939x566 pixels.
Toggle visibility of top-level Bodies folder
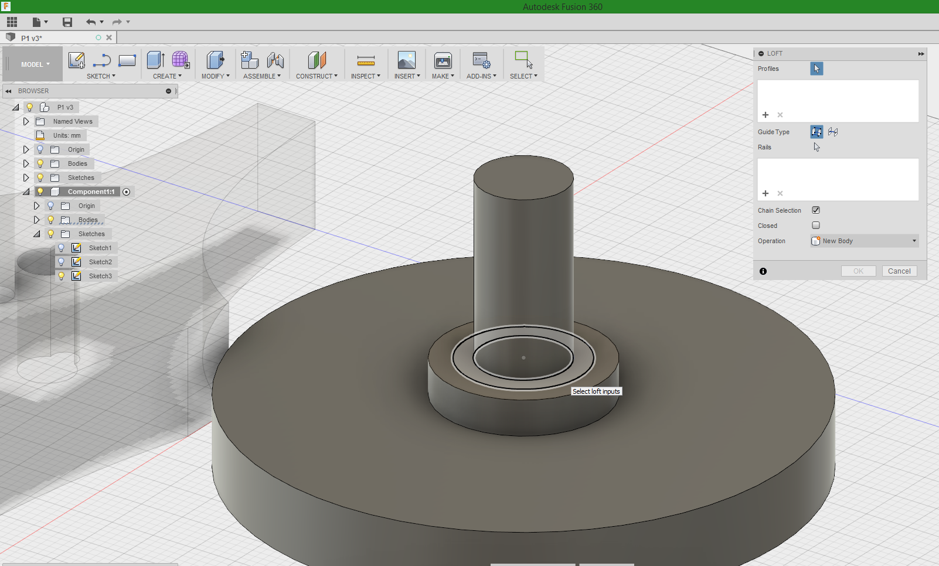pos(40,163)
